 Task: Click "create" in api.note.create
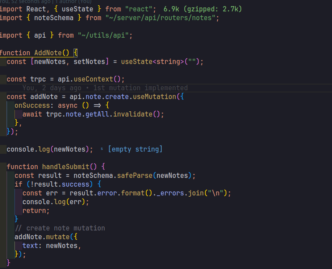tap(117, 97)
